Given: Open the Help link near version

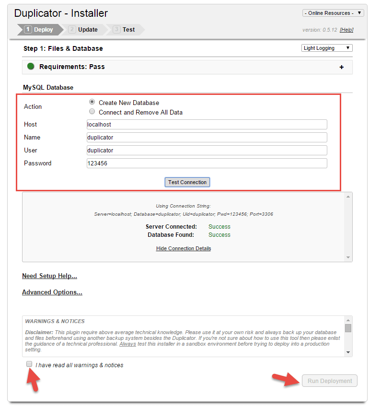Looking at the screenshot, I should pyautogui.click(x=346, y=30).
